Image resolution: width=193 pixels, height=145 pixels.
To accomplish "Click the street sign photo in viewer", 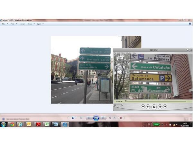I will pyautogui.click(x=82, y=70).
